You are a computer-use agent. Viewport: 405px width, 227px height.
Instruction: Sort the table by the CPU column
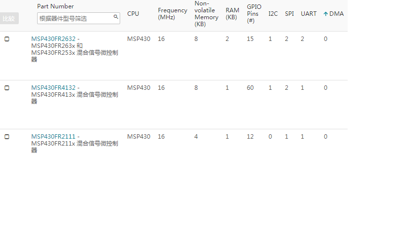(x=133, y=14)
